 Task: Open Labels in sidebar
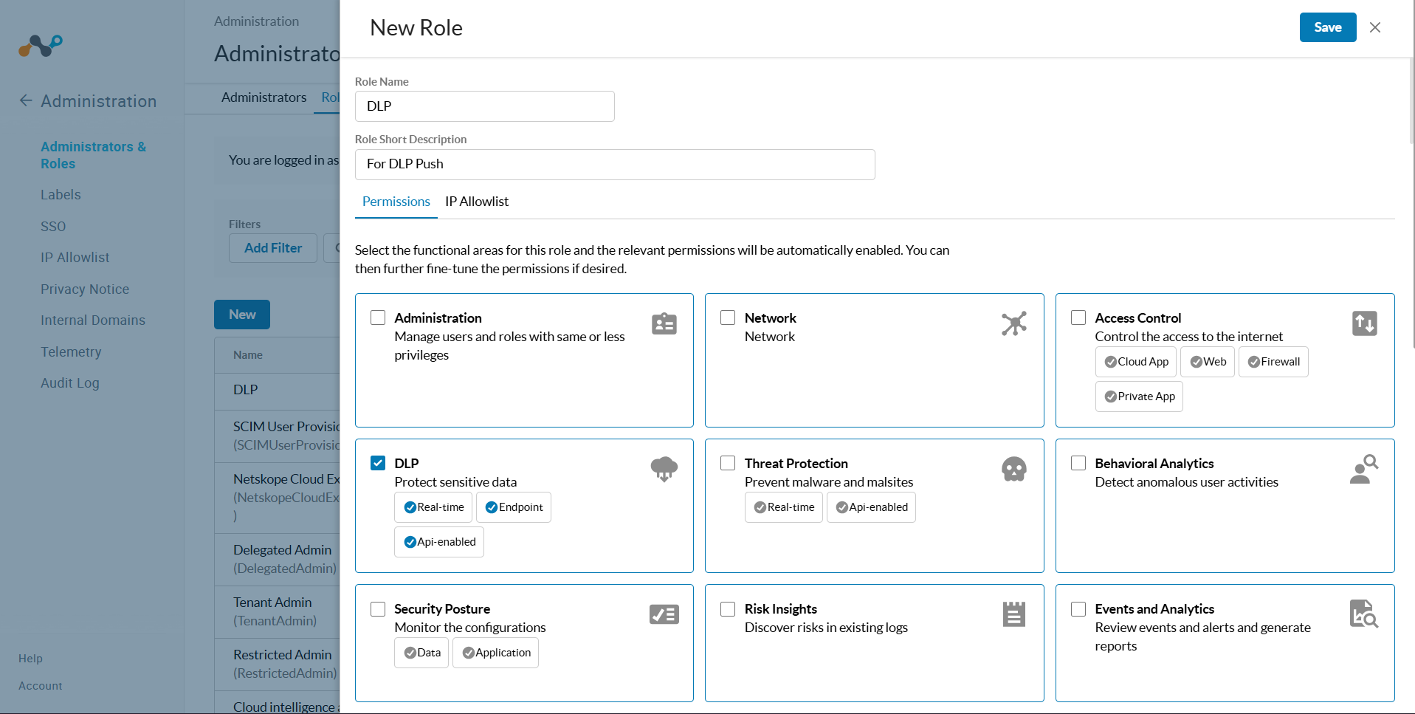pos(61,195)
